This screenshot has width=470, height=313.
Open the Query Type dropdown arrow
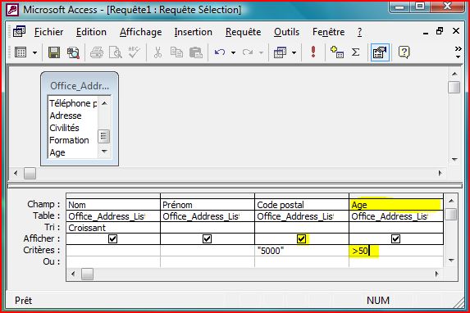pyautogui.click(x=294, y=53)
